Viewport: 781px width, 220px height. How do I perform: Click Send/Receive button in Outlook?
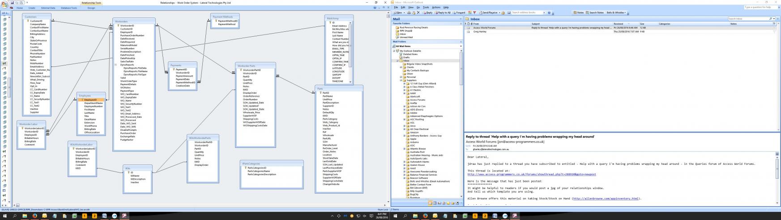tap(489, 13)
